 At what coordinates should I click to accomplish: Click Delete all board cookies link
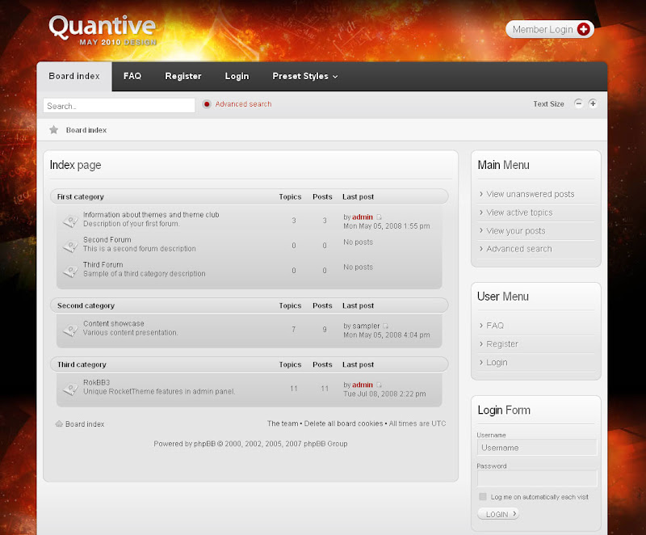[344, 423]
